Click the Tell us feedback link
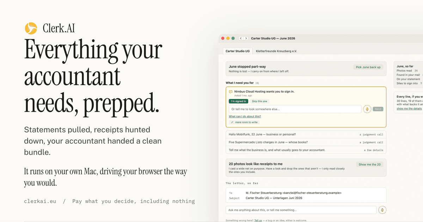 (x=258, y=220)
